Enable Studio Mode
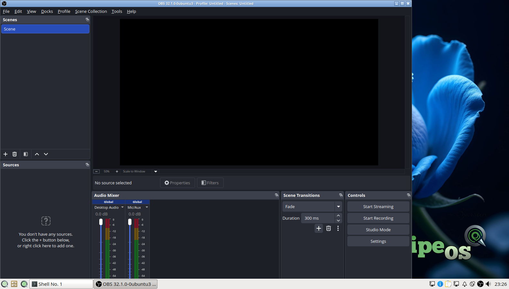 [378, 230]
